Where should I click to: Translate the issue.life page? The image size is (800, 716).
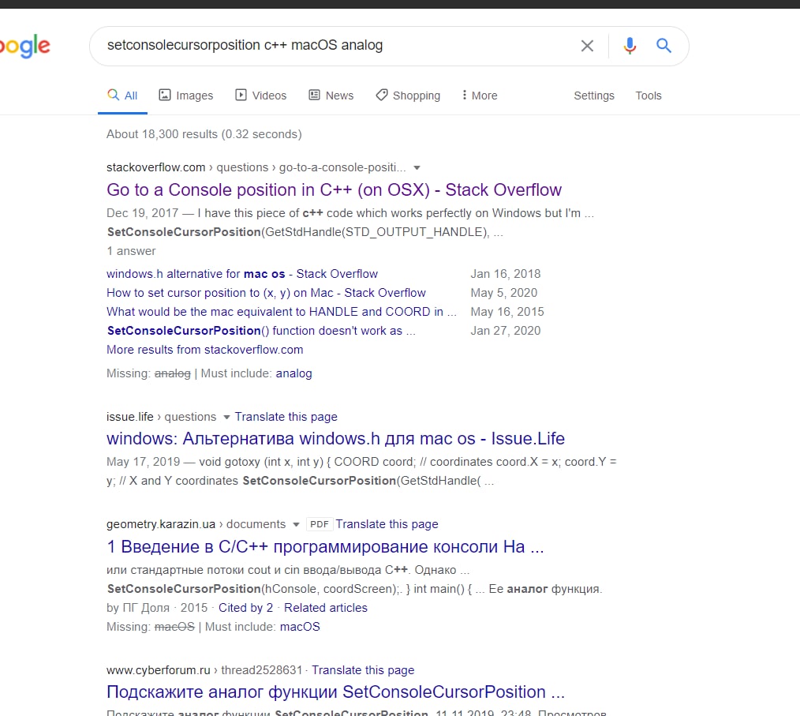286,417
